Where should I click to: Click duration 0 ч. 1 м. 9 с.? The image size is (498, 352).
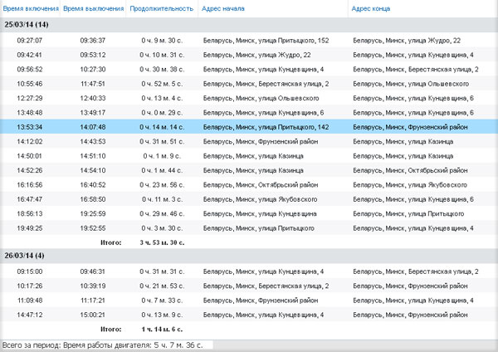(162, 156)
